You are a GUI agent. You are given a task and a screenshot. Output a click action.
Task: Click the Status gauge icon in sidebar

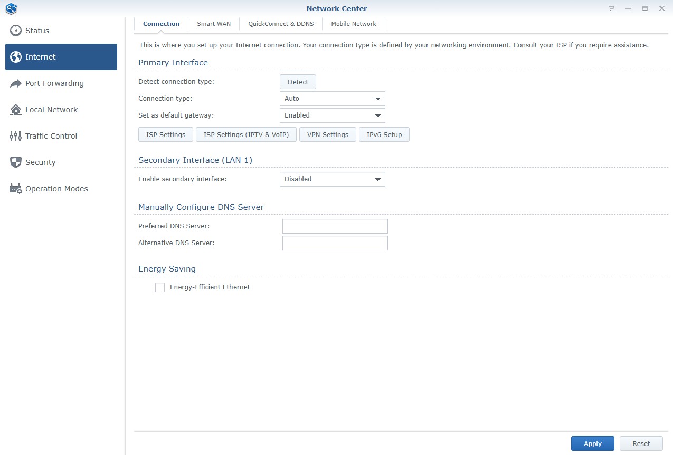[16, 31]
